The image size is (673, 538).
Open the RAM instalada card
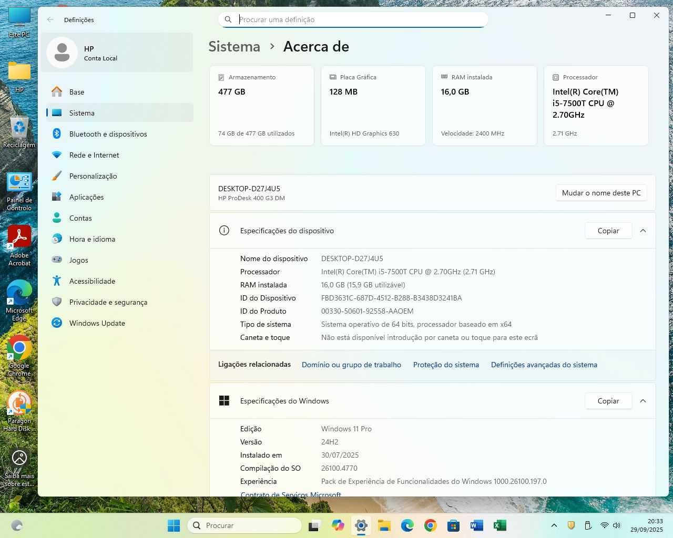(485, 106)
